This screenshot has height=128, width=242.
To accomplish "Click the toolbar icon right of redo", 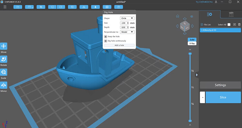I will tap(72, 7).
